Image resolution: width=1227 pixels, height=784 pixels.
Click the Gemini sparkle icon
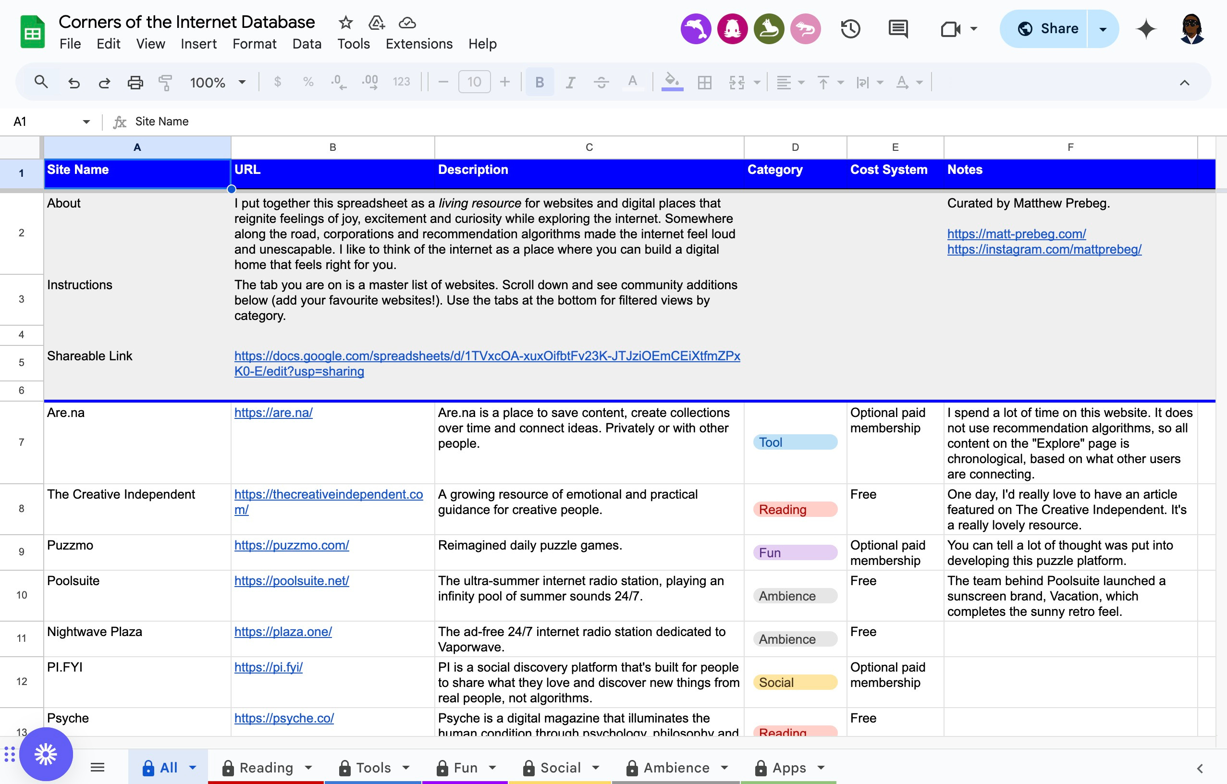(1146, 29)
